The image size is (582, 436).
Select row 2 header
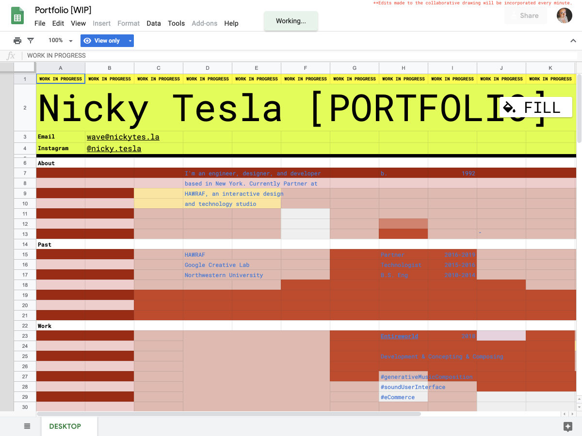pyautogui.click(x=25, y=108)
